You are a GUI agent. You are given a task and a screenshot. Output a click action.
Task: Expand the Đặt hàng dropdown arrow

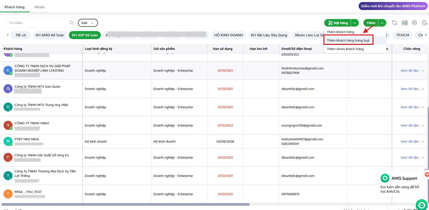pos(355,23)
